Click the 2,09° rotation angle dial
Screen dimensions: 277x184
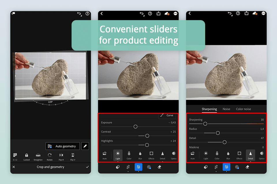[50, 103]
